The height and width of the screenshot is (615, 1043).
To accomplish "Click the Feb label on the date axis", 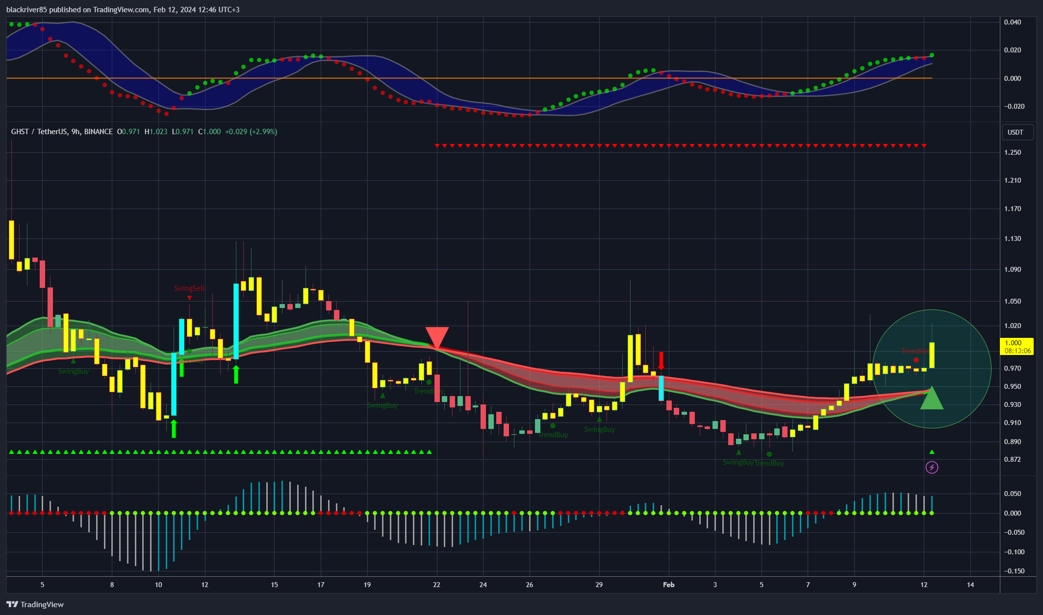I will (669, 585).
